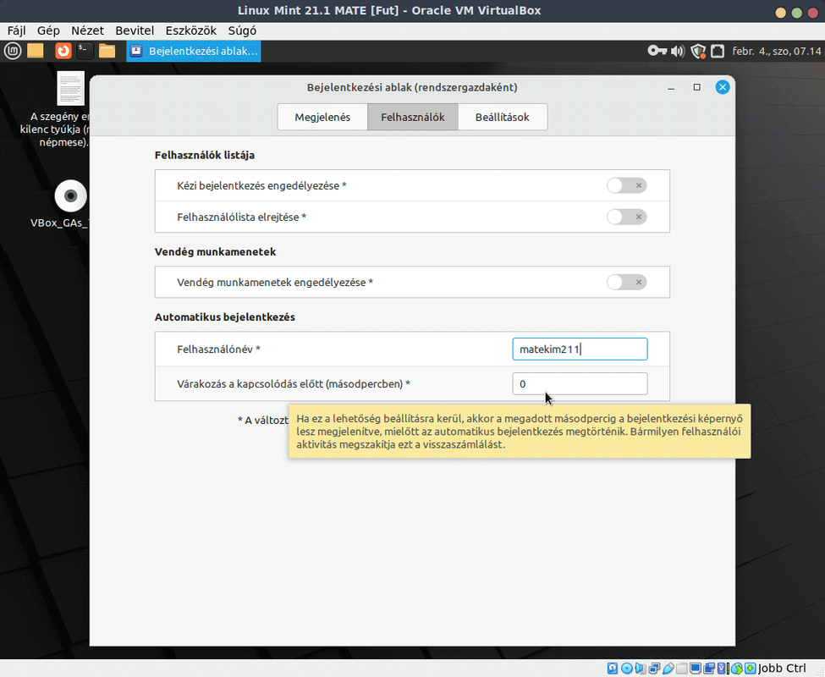Toggle Felhasználólista elrejtése switch
This screenshot has height=677, width=825.
tap(626, 217)
